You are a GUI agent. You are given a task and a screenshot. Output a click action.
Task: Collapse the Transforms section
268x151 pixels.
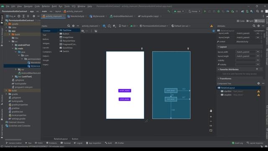[219, 78]
